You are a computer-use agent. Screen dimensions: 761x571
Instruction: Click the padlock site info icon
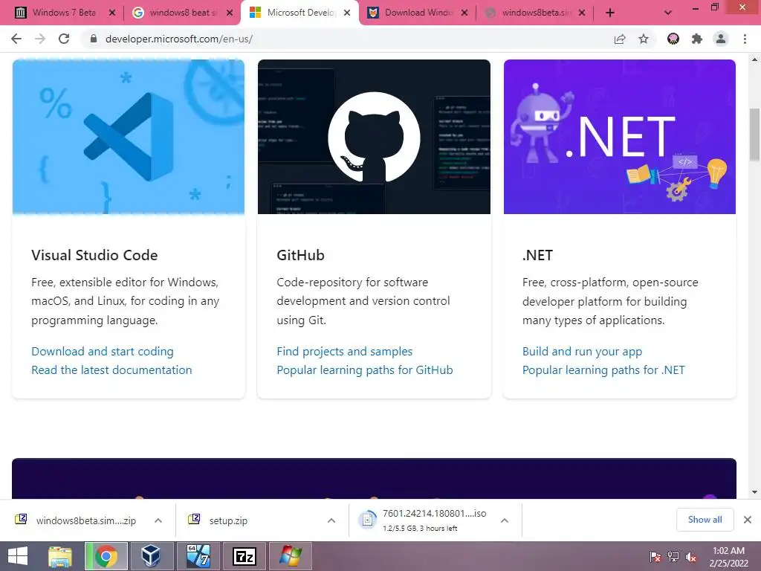[x=94, y=39]
